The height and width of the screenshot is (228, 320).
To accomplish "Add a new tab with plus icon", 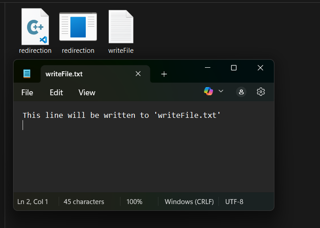I will coord(164,74).
